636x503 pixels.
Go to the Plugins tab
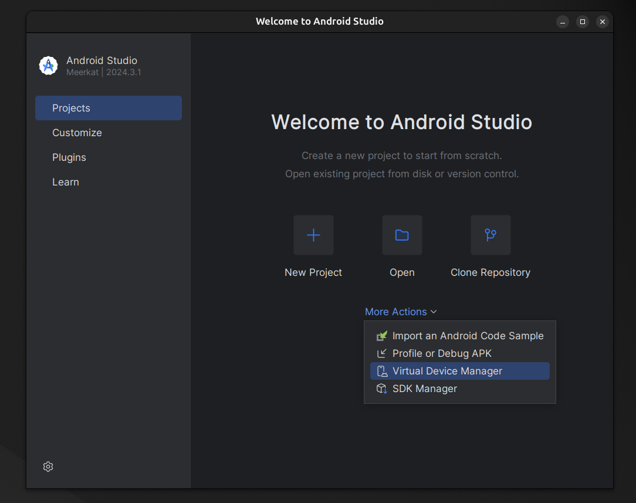point(109,157)
